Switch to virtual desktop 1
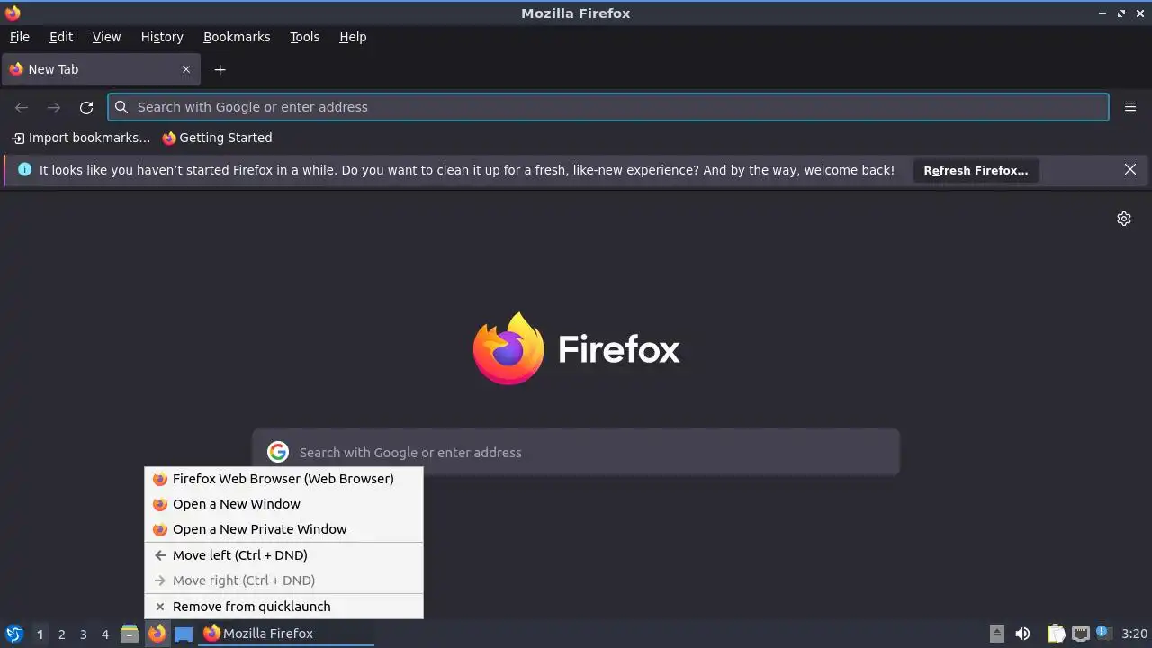1152x648 pixels. 40,634
